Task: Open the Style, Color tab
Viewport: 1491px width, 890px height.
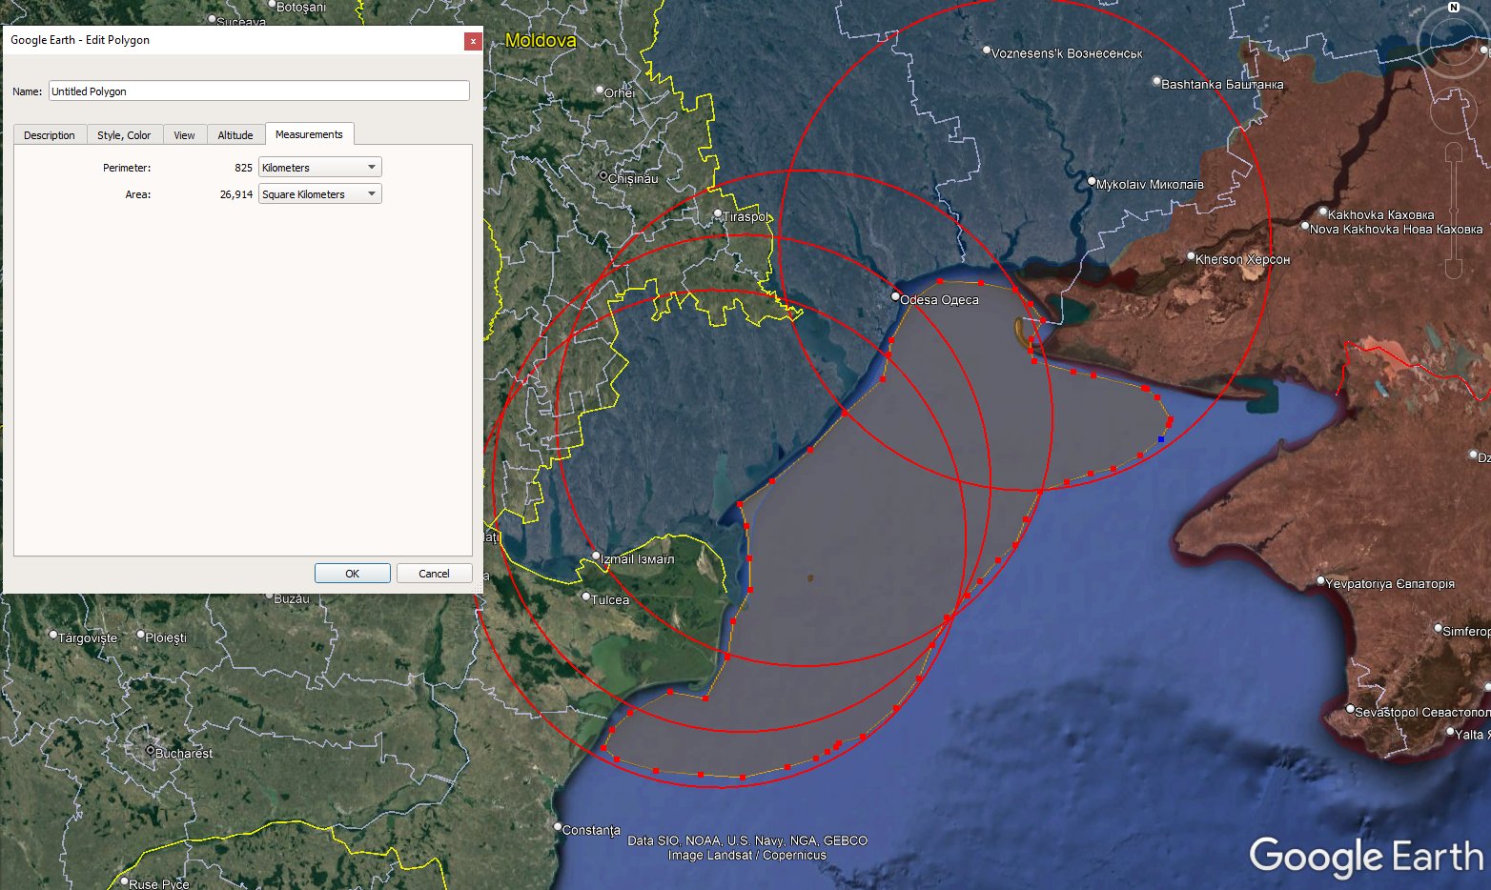Action: click(x=124, y=135)
